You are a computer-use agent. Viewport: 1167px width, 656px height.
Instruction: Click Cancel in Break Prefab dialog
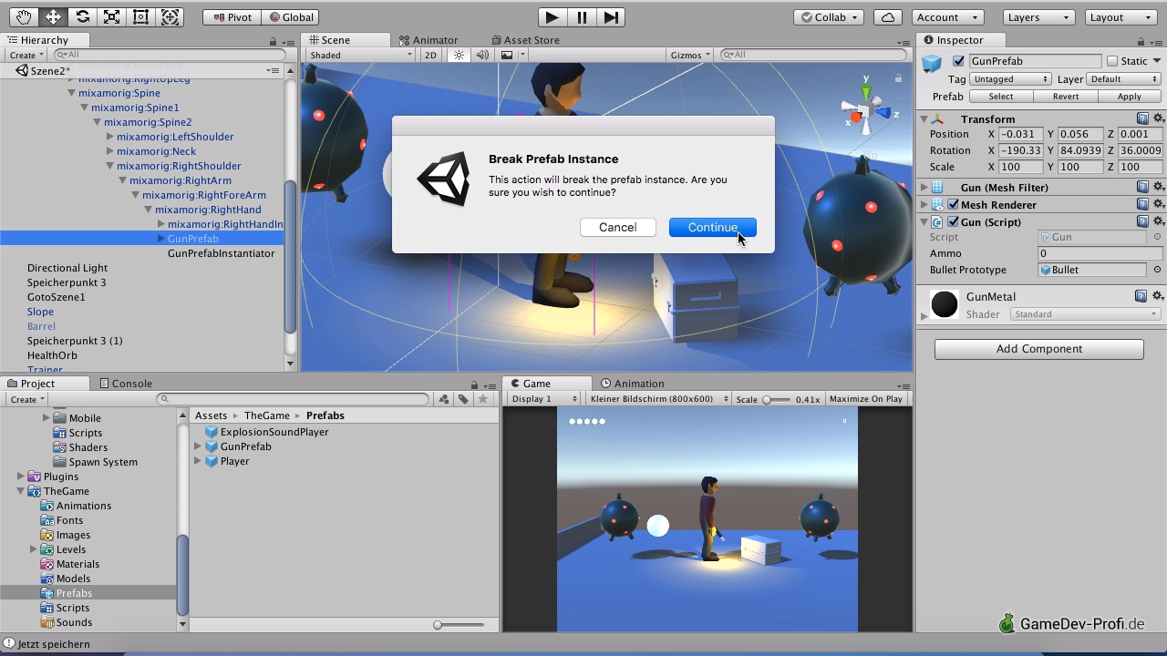pos(618,227)
